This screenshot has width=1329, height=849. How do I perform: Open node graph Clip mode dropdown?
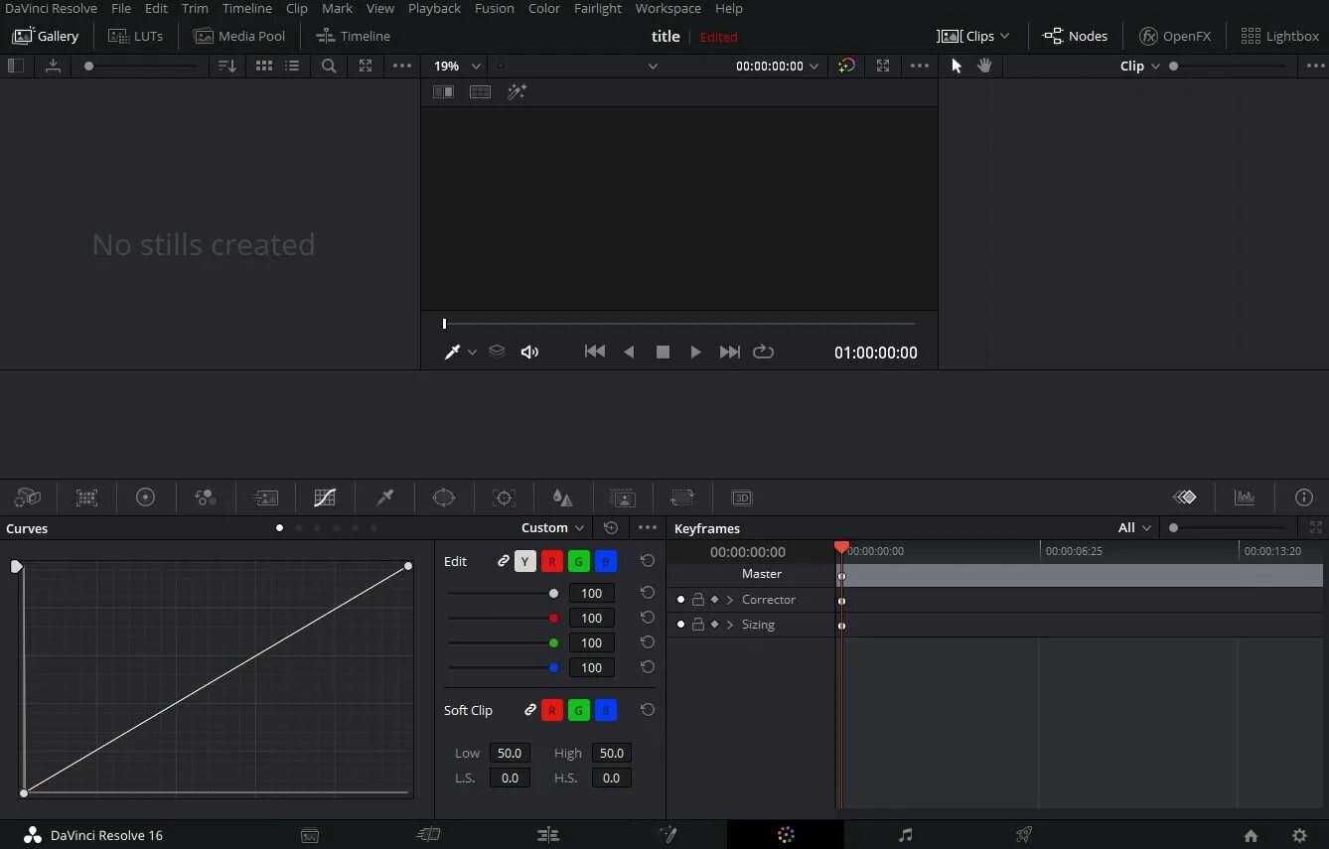pos(1140,66)
